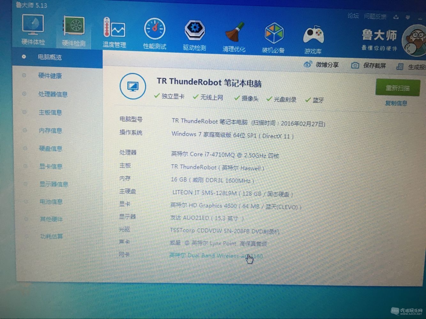The image size is (426, 319).
Task: Click the camera icon for 保存截屏
Action: pos(355,65)
